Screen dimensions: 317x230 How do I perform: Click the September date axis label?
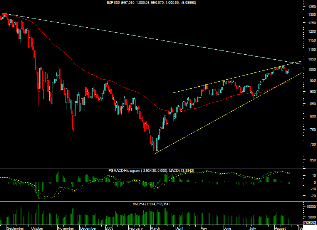pos(15,228)
